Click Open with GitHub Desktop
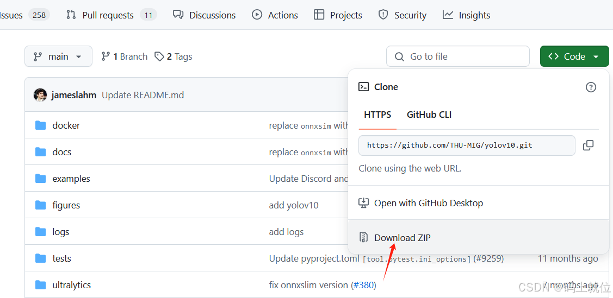Image resolution: width=613 pixels, height=298 pixels. 479,203
